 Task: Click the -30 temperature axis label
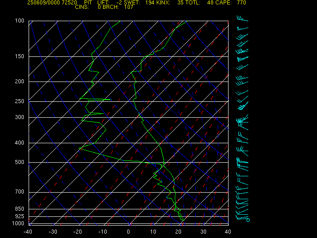click(x=53, y=232)
